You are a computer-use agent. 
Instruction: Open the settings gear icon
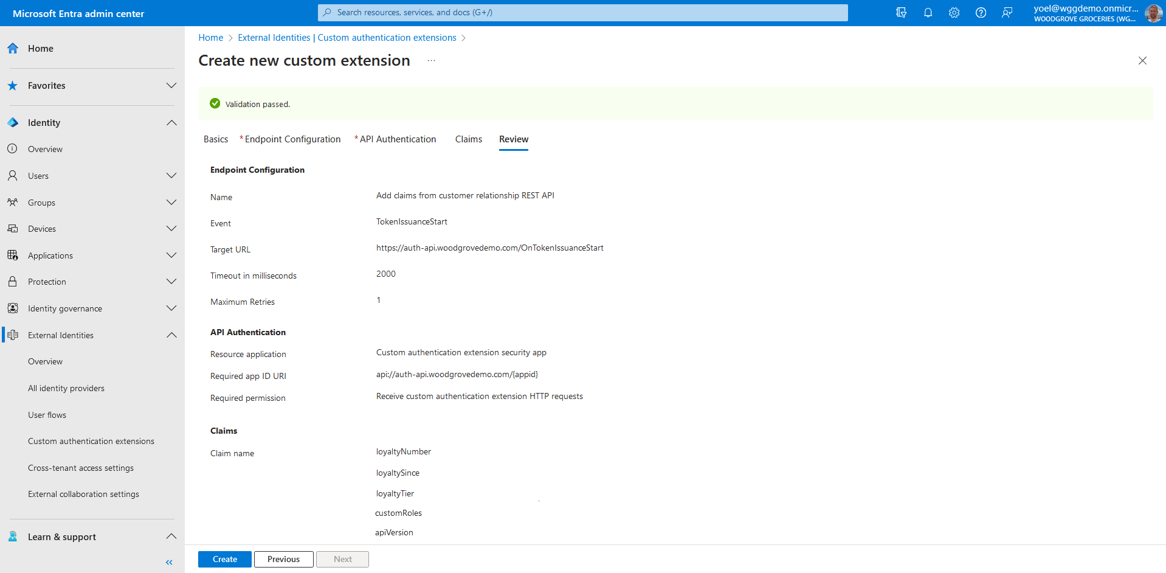(954, 13)
